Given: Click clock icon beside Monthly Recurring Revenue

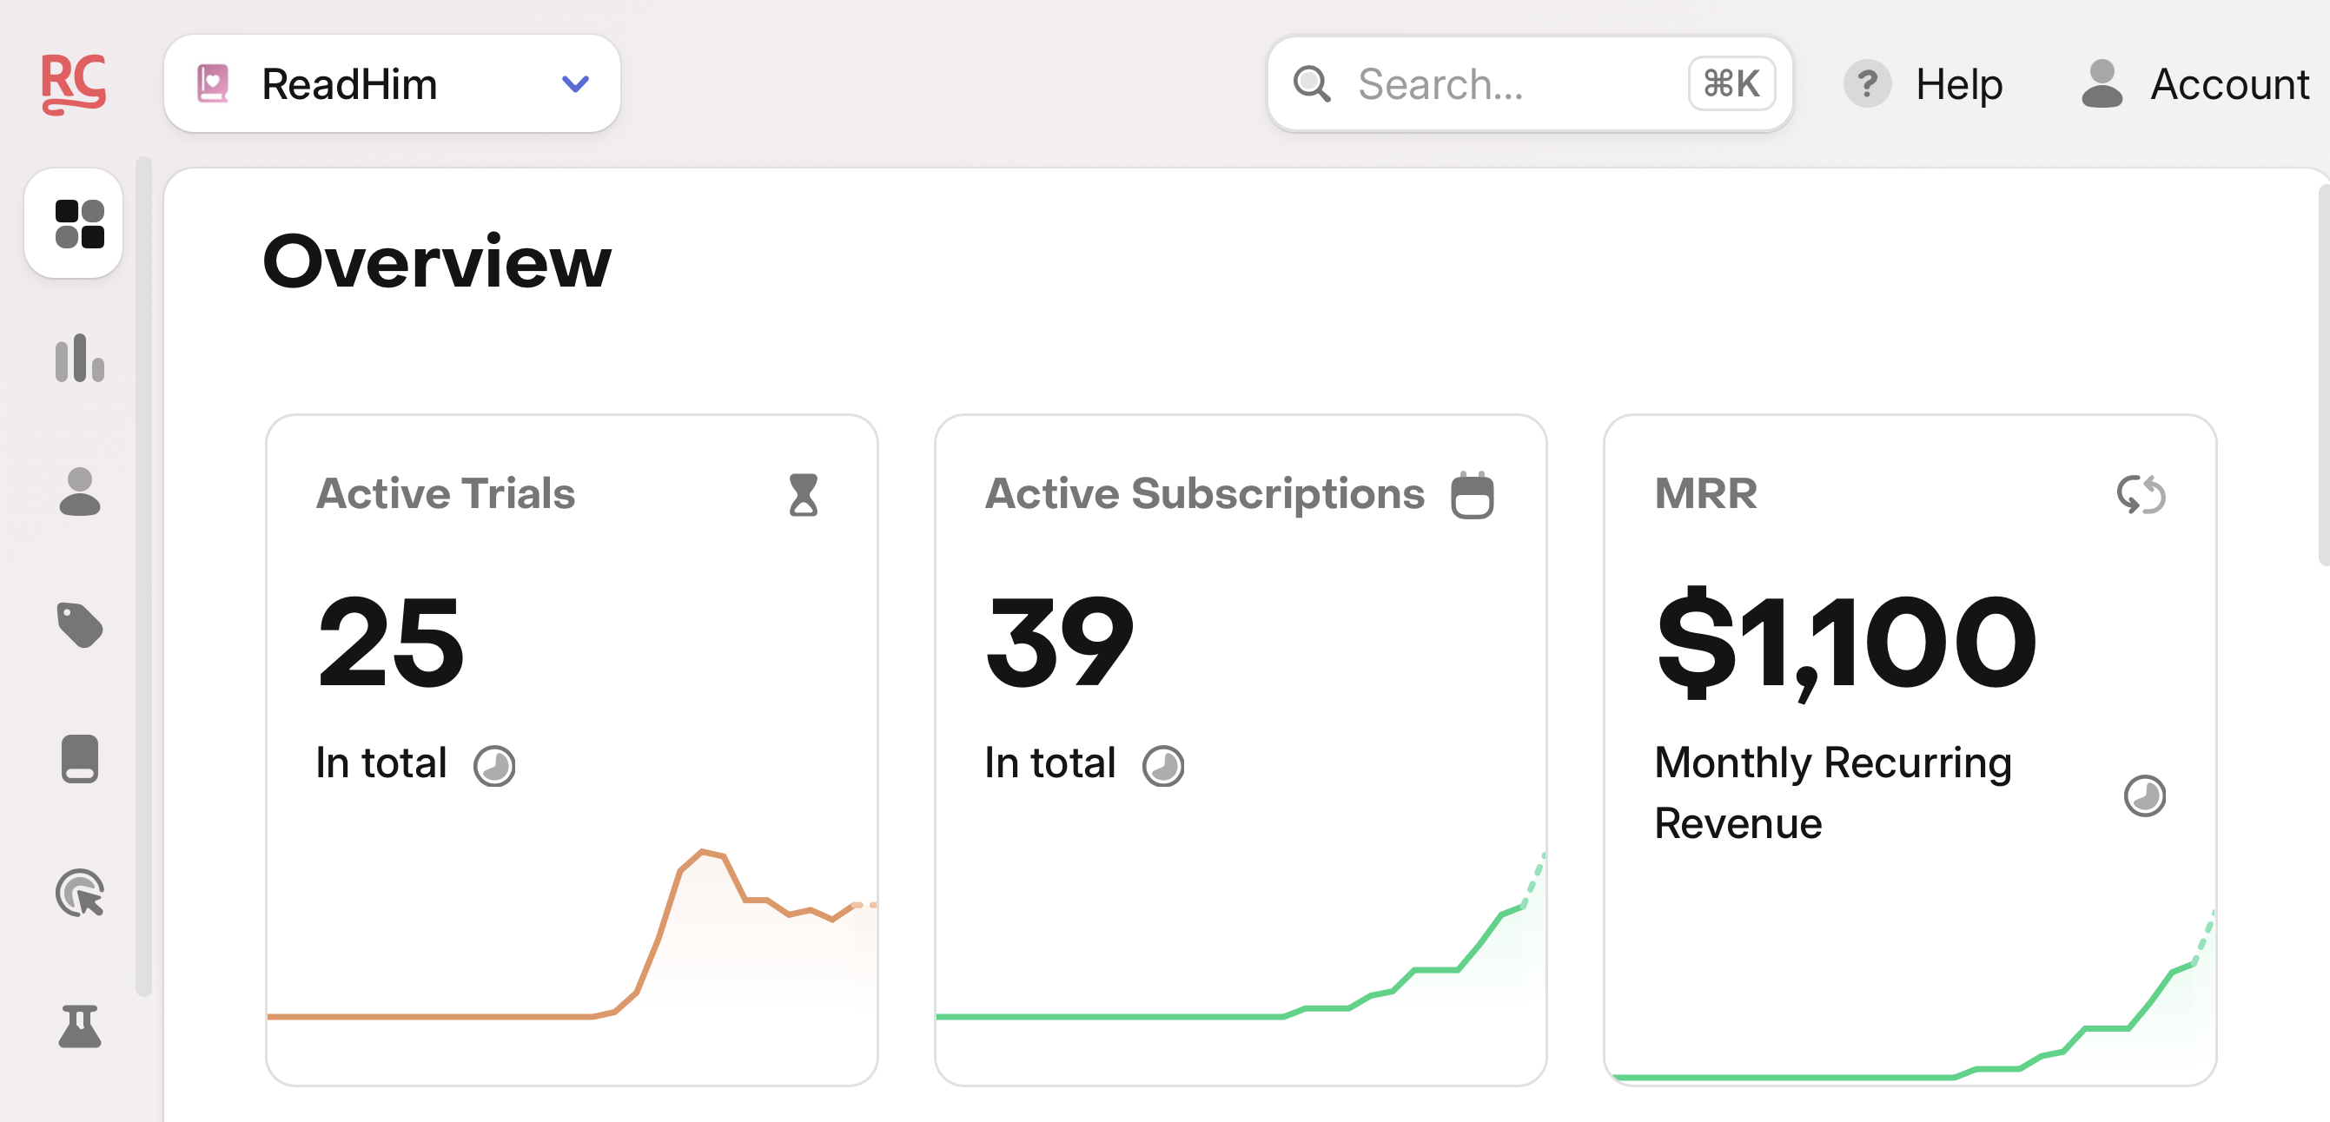Looking at the screenshot, I should [2144, 795].
